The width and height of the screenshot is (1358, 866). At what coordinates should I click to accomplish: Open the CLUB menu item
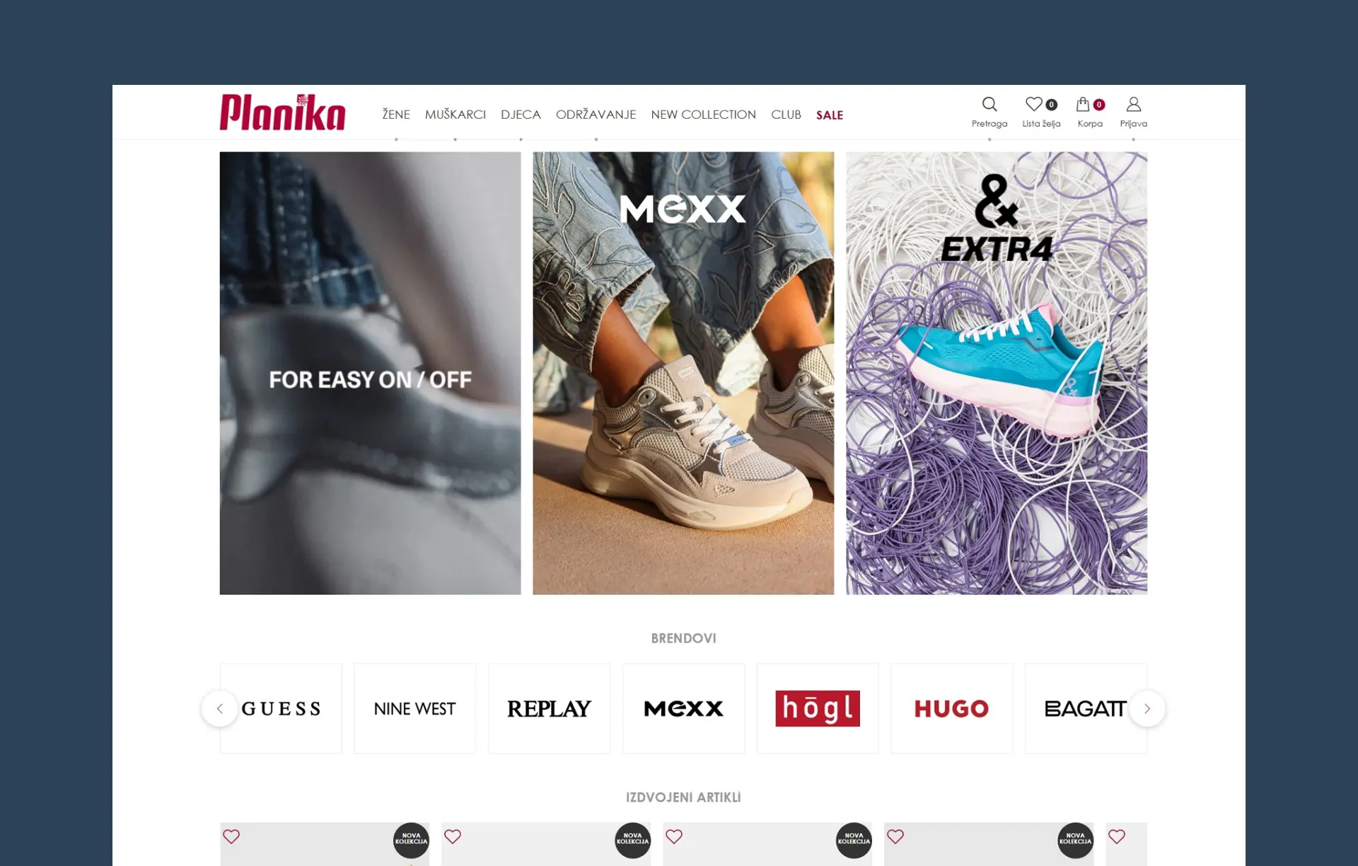(786, 115)
